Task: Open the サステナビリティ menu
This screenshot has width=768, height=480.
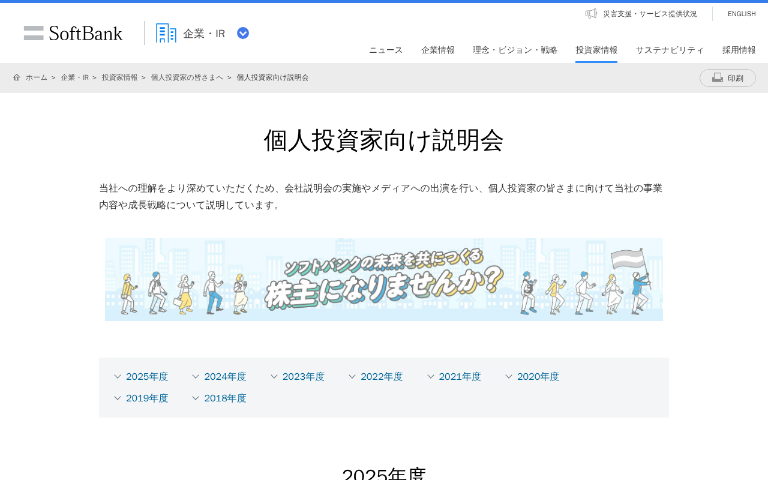Action: [670, 50]
